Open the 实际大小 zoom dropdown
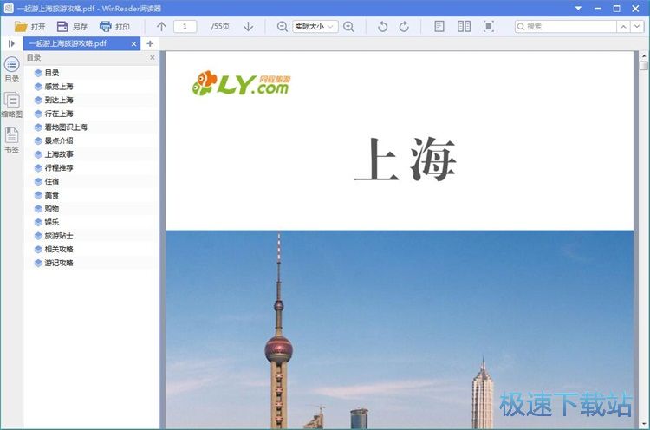The height and width of the screenshot is (430, 650). [315, 27]
